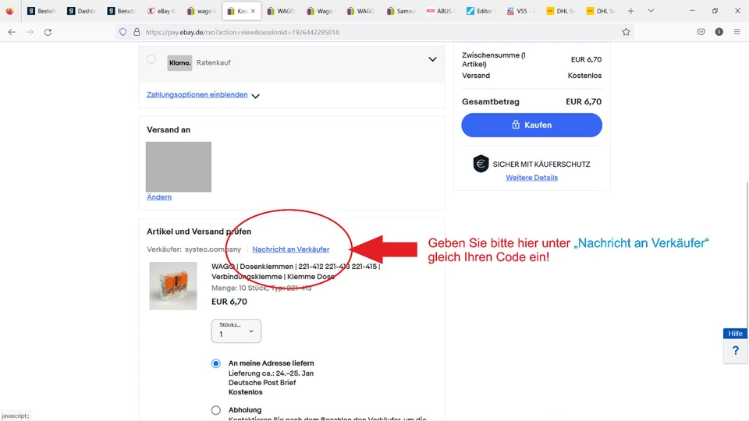Viewport: 749px width, 421px height.
Task: Expand the Klarna Ratenkauf option chevron
Action: point(432,59)
